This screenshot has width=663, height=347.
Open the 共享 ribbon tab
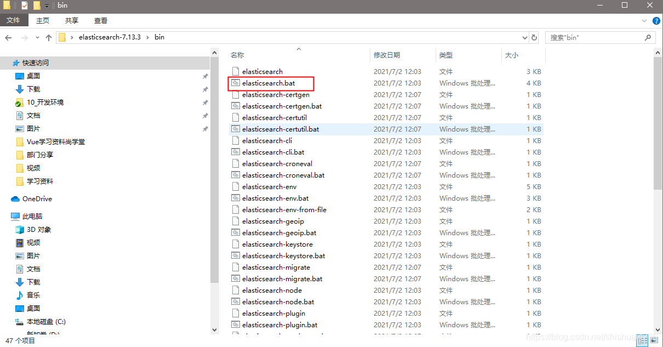[x=72, y=20]
